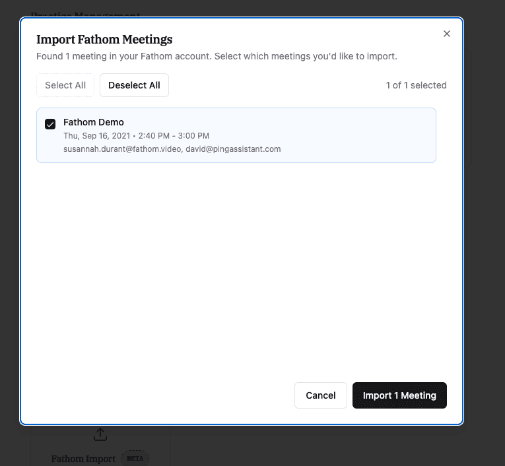
Task: Click the Import Fathom Meetings heading
Action: [104, 40]
